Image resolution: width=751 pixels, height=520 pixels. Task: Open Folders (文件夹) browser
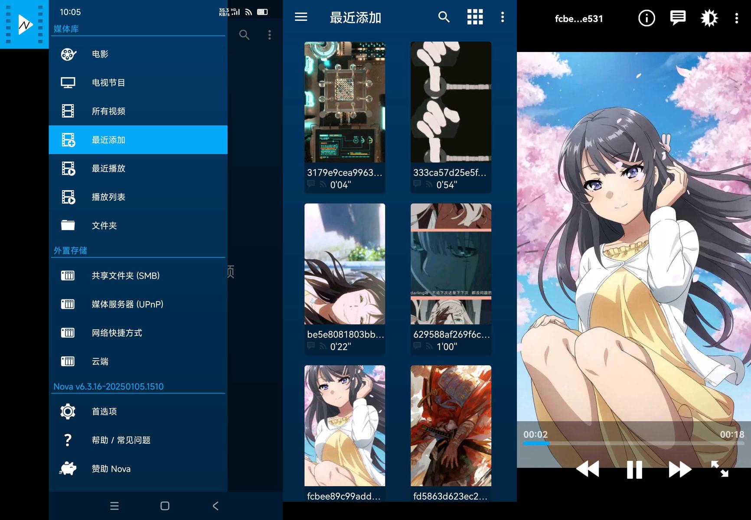(138, 226)
